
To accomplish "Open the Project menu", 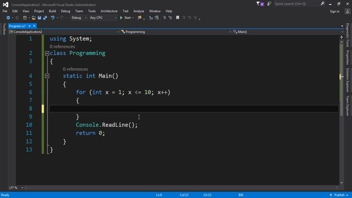I will point(39,11).
